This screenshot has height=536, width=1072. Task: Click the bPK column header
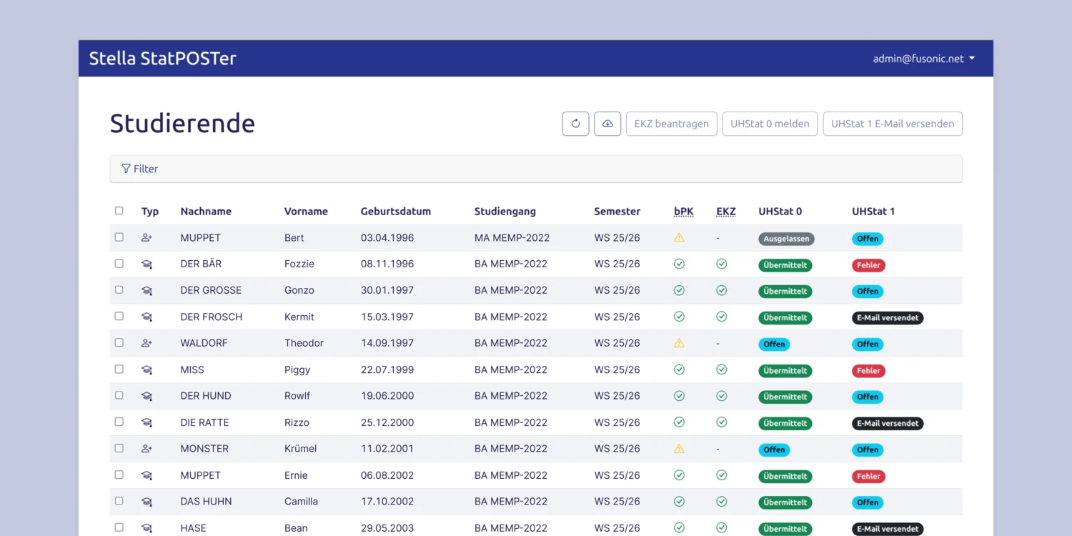click(684, 212)
